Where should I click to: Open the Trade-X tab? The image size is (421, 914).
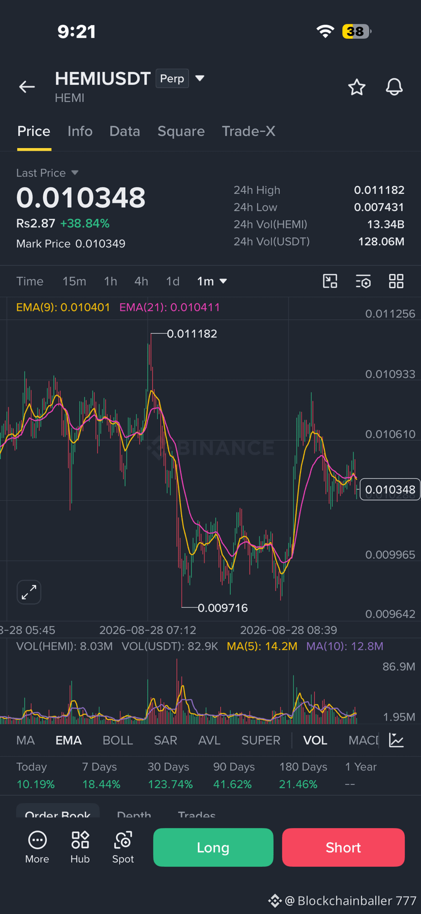(249, 131)
